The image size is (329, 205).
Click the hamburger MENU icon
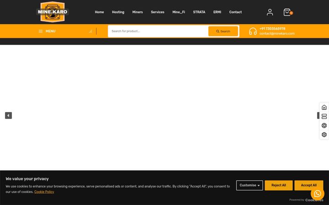pyautogui.click(x=41, y=31)
